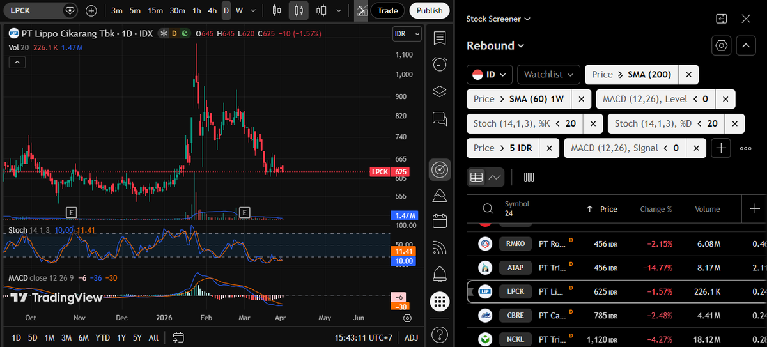Open the news flow broadcast icon
This screenshot has height=347, width=767.
[x=440, y=247]
